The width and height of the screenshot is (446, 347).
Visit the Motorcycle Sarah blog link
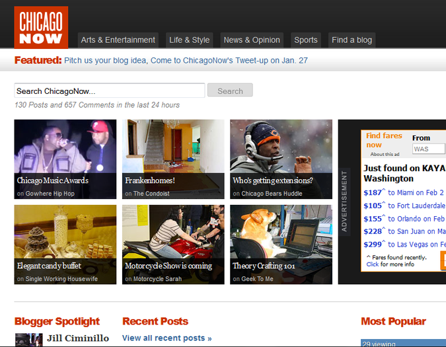pos(157,279)
